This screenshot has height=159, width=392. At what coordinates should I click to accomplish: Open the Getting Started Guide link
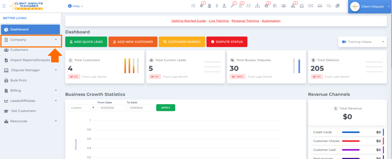point(189,21)
